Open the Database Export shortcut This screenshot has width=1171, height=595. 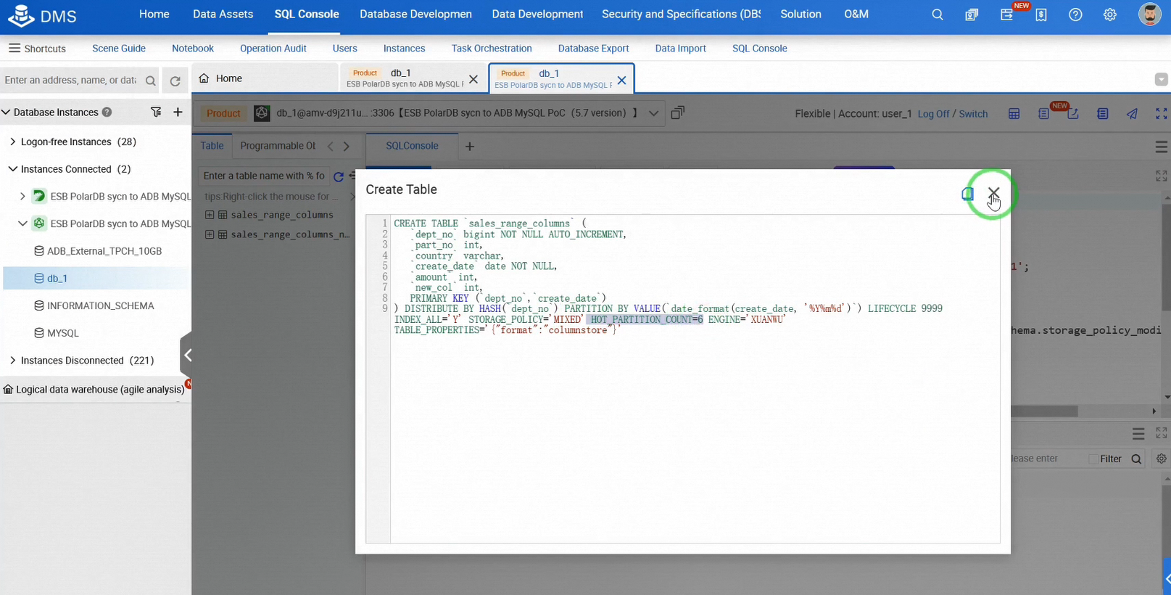pyautogui.click(x=593, y=49)
